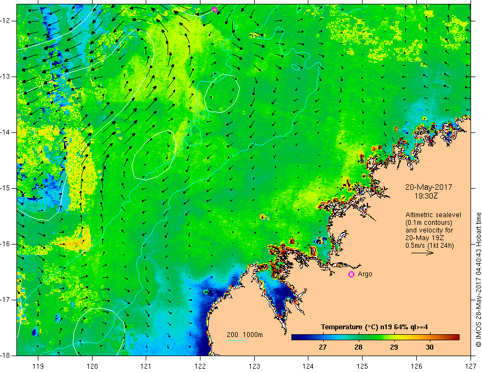Click the cyan depth contour legend line
482x372 pixels.
click(x=236, y=340)
